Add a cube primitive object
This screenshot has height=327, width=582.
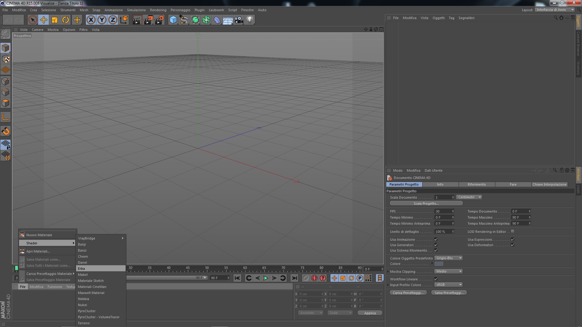(x=173, y=20)
